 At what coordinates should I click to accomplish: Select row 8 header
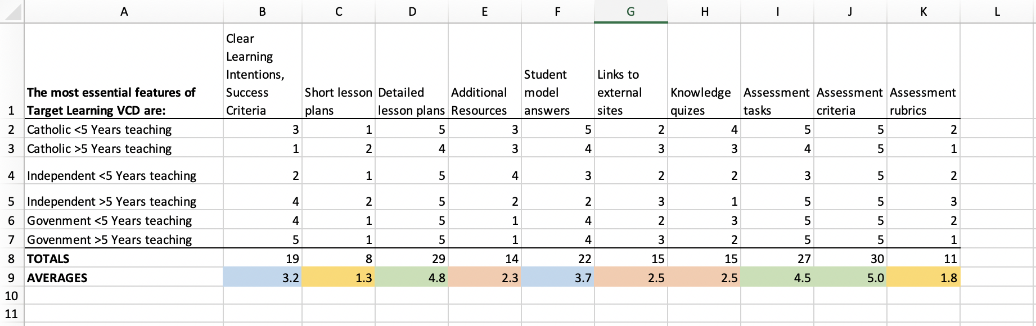tap(10, 259)
